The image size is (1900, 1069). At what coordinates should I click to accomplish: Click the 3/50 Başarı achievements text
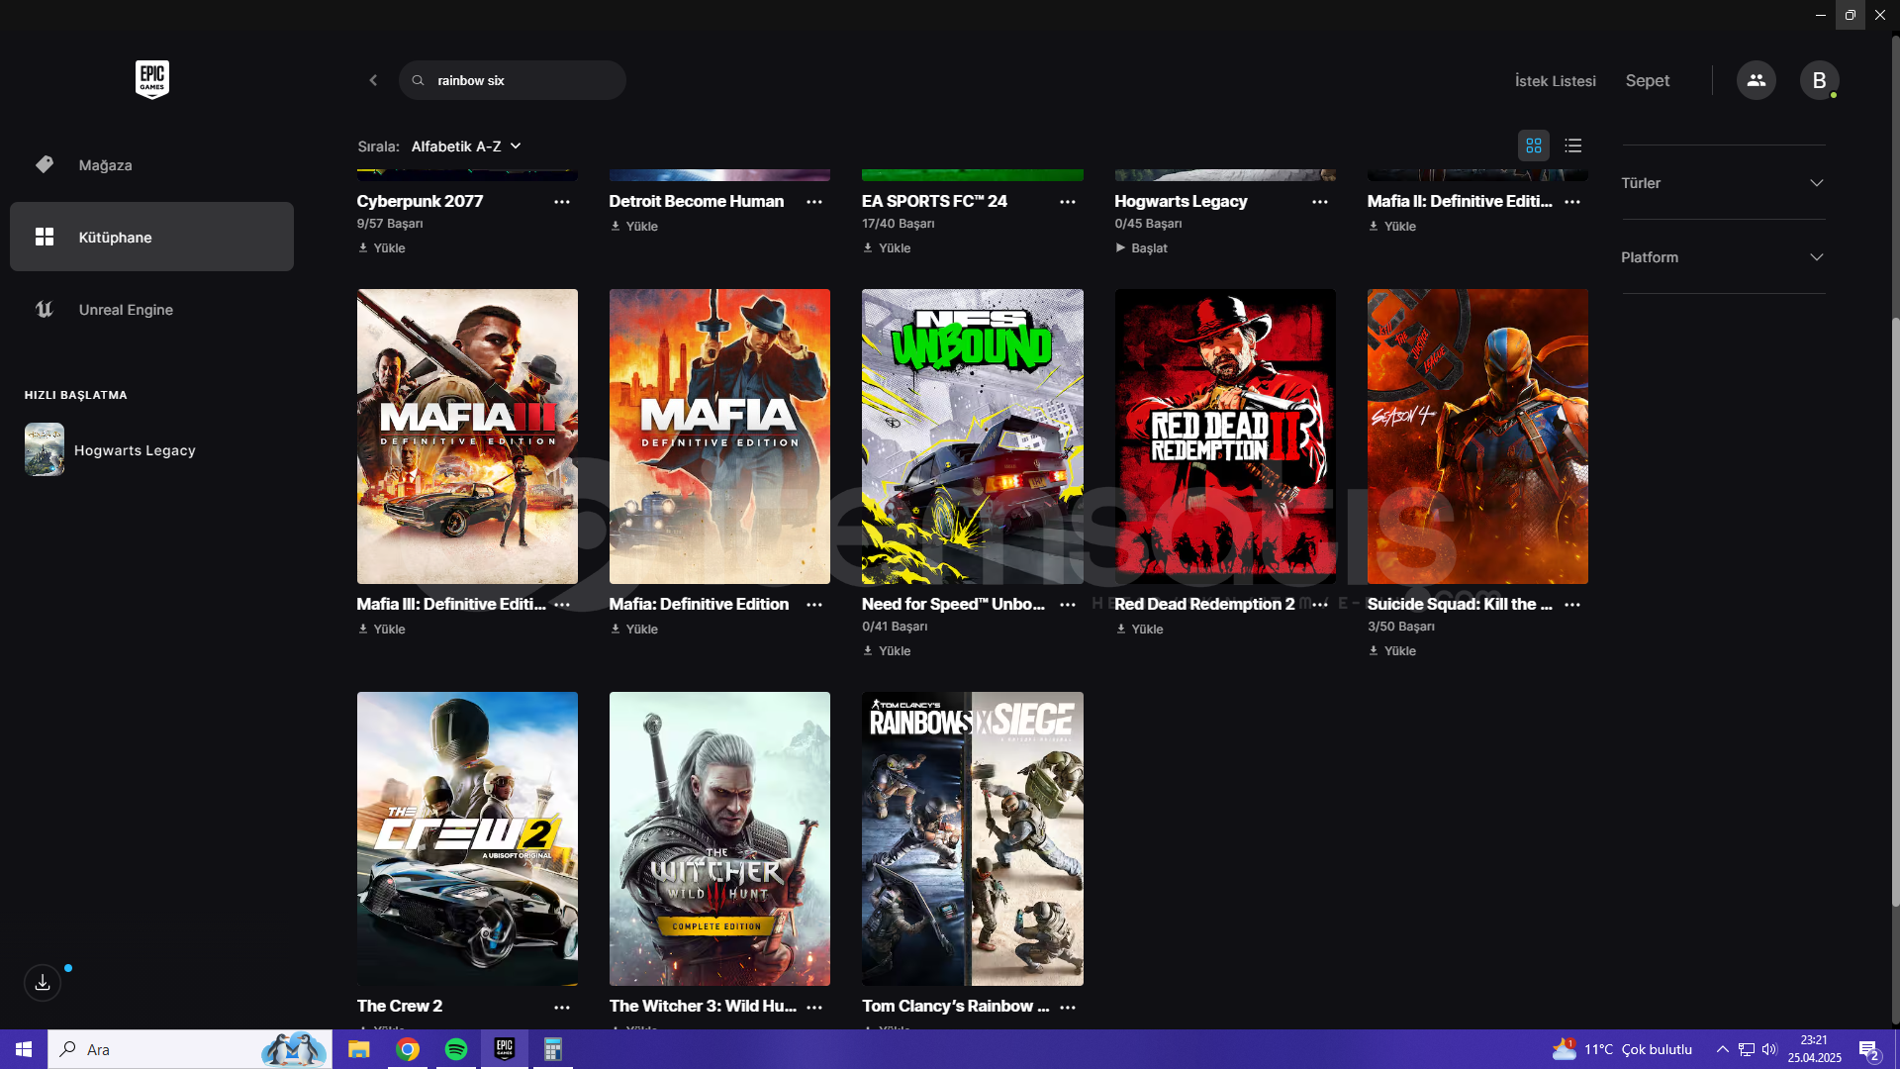pyautogui.click(x=1401, y=627)
